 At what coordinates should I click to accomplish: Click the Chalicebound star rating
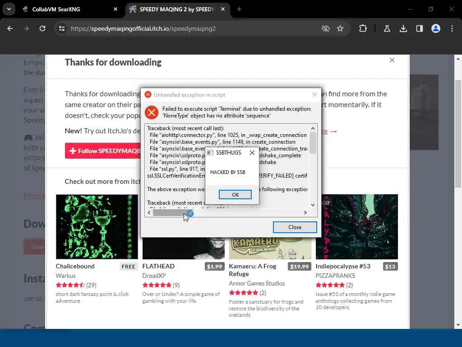(70, 285)
